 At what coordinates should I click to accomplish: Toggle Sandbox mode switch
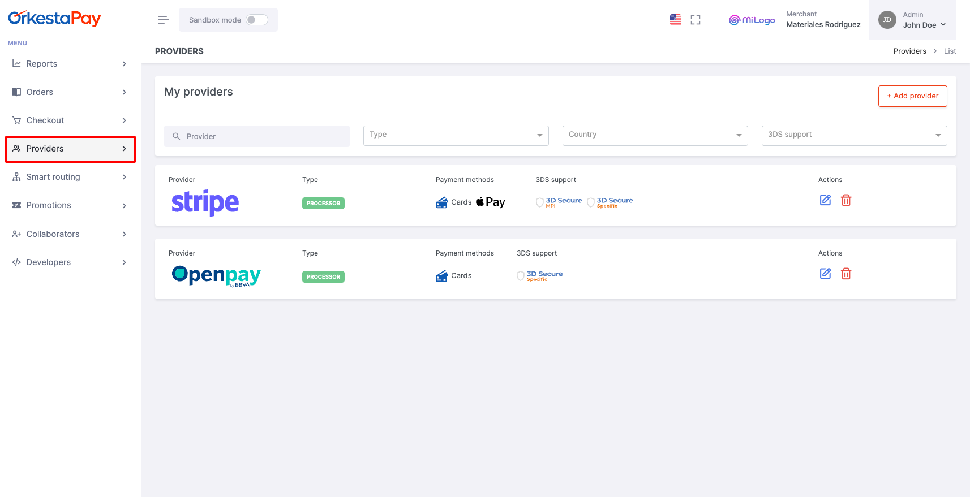coord(257,20)
